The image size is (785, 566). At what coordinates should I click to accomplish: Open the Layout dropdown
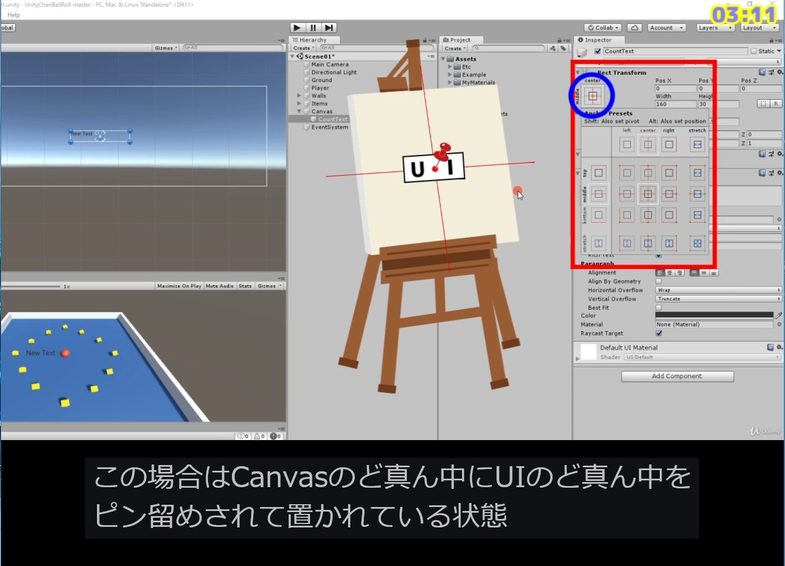[759, 28]
